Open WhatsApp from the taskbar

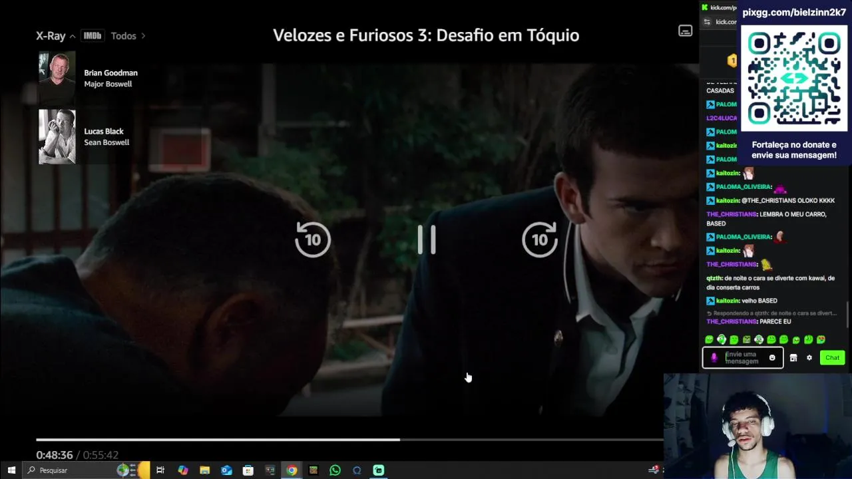click(335, 470)
